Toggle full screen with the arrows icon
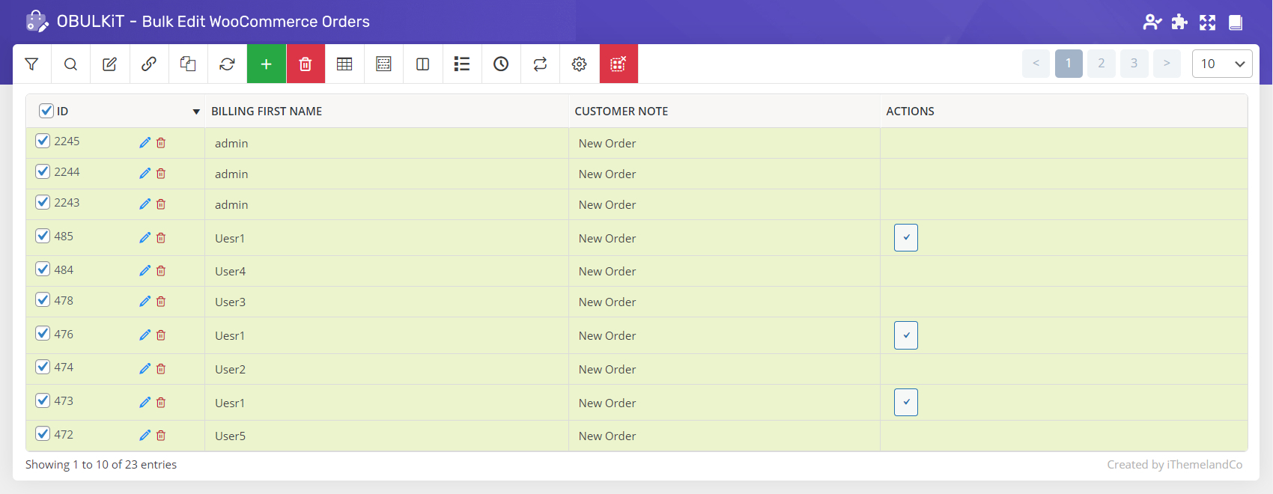Image resolution: width=1273 pixels, height=494 pixels. coord(1207,22)
